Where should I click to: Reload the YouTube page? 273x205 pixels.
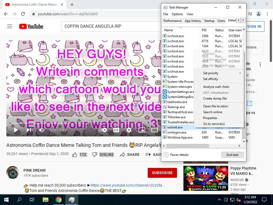point(23,14)
